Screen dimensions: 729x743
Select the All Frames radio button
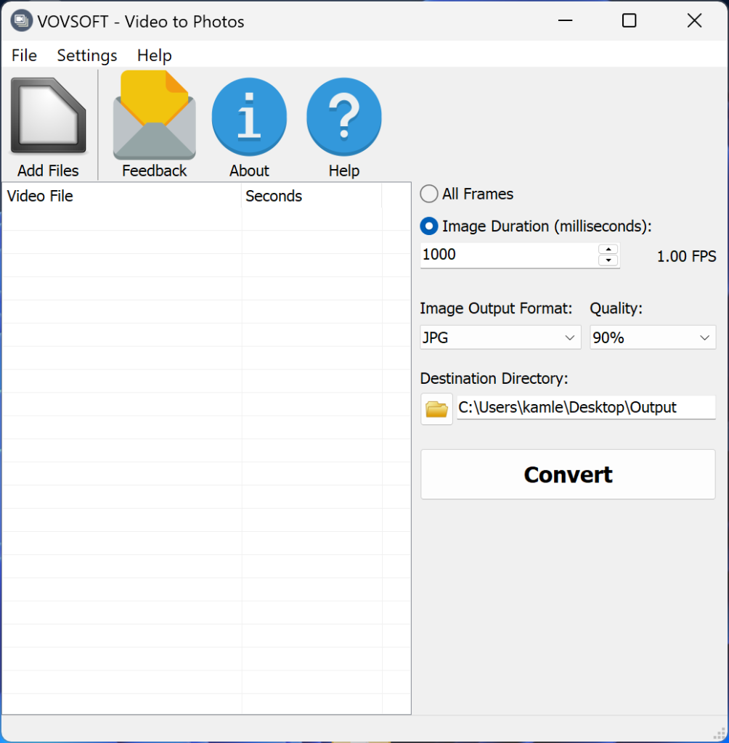(429, 194)
